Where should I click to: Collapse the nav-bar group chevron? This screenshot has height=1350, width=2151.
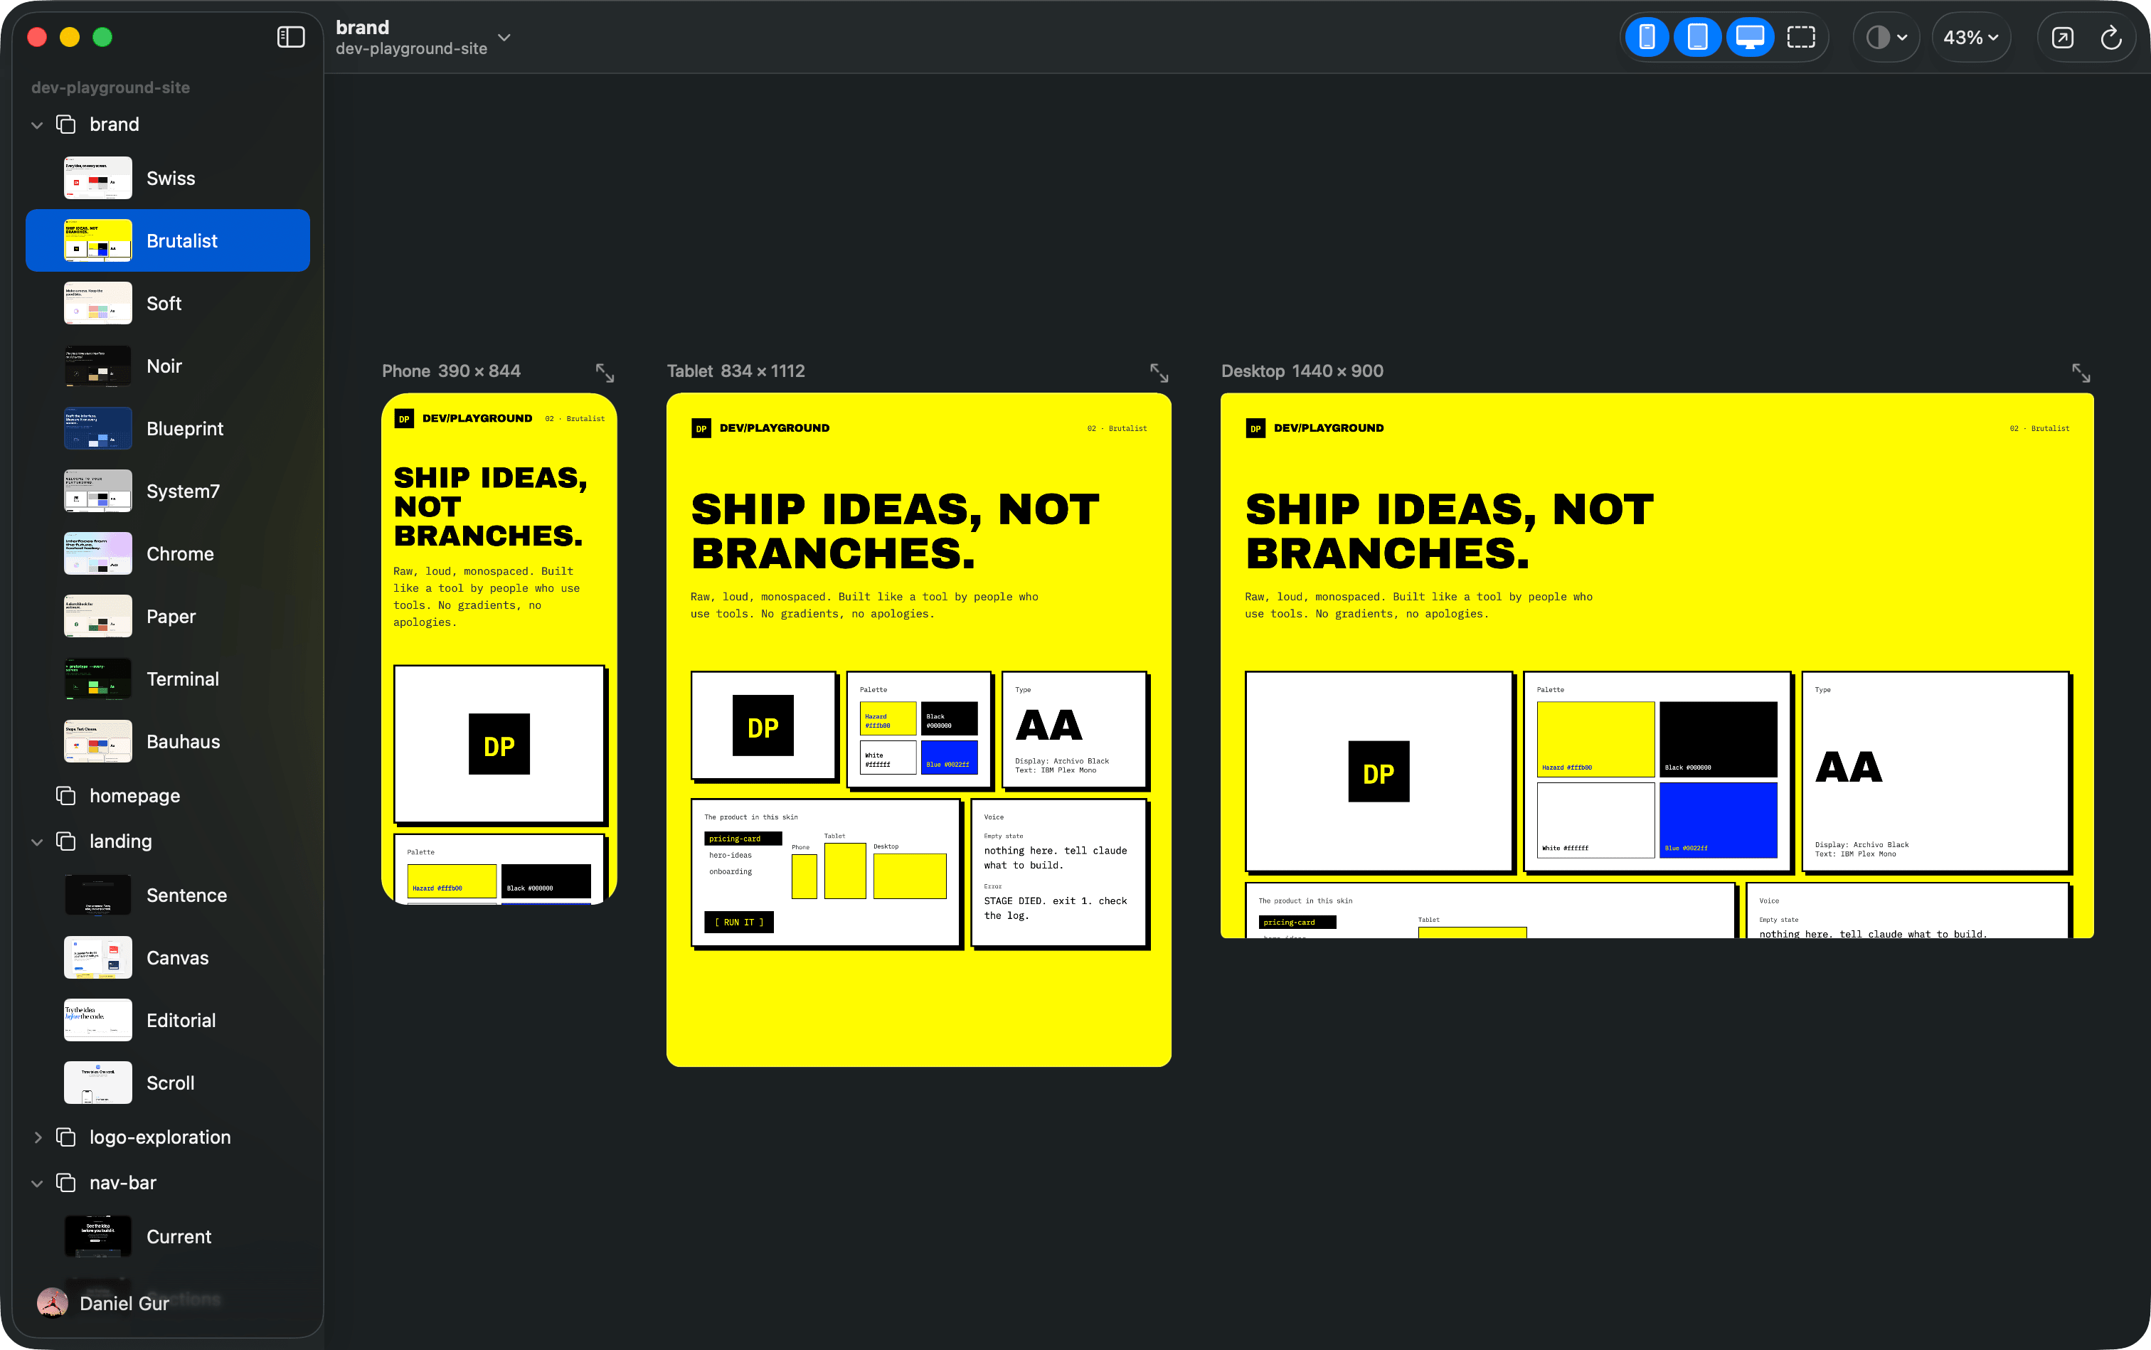click(36, 1183)
